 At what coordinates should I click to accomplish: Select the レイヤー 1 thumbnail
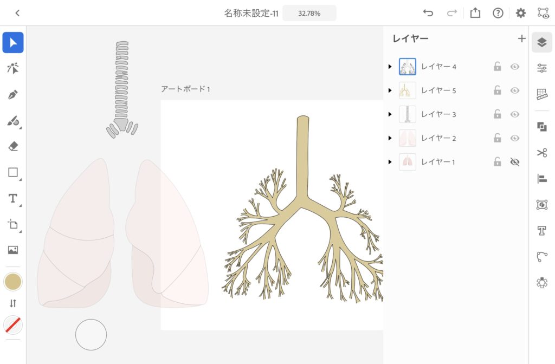(x=408, y=161)
